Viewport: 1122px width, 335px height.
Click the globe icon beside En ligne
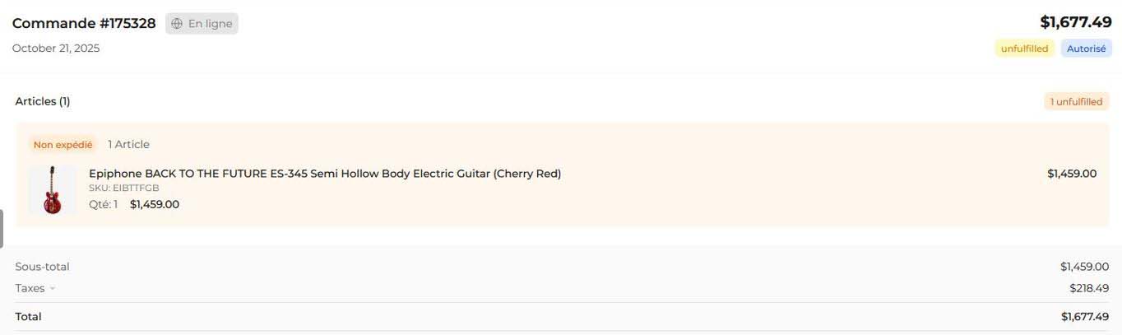pyautogui.click(x=177, y=24)
